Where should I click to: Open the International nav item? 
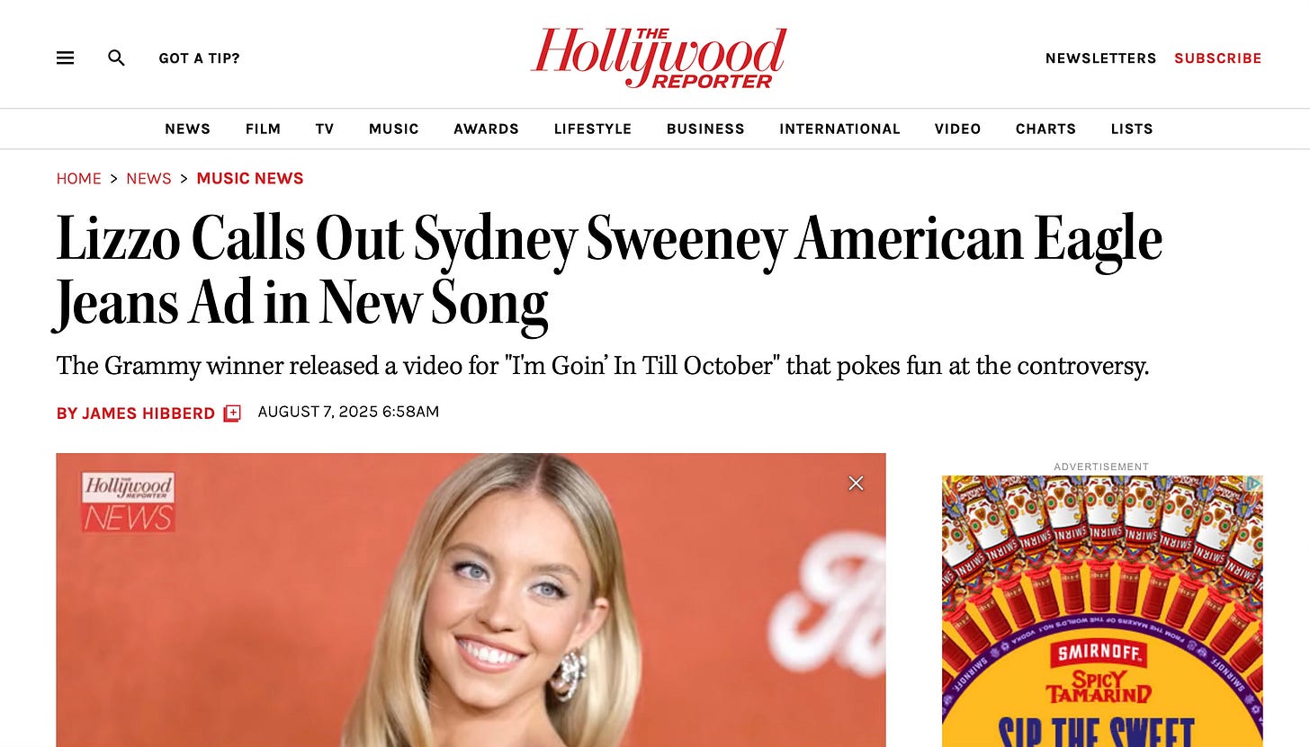point(839,129)
